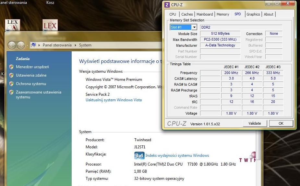Open the Menedżer urządzeń link

click(32, 67)
